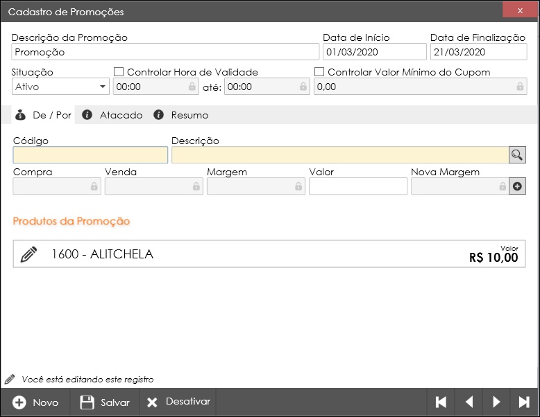540x417 pixels.
Task: Click the Desativar button
Action: click(x=178, y=402)
